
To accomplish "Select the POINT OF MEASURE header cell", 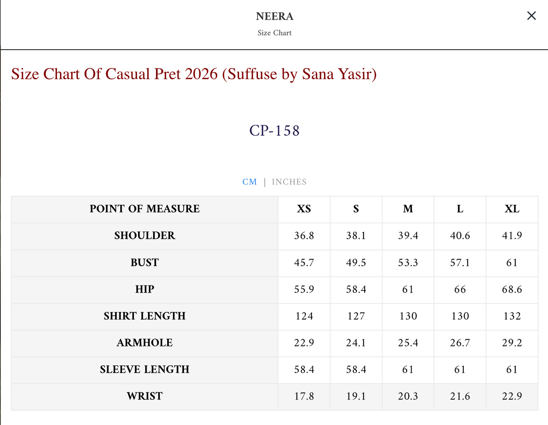I will pyautogui.click(x=144, y=209).
